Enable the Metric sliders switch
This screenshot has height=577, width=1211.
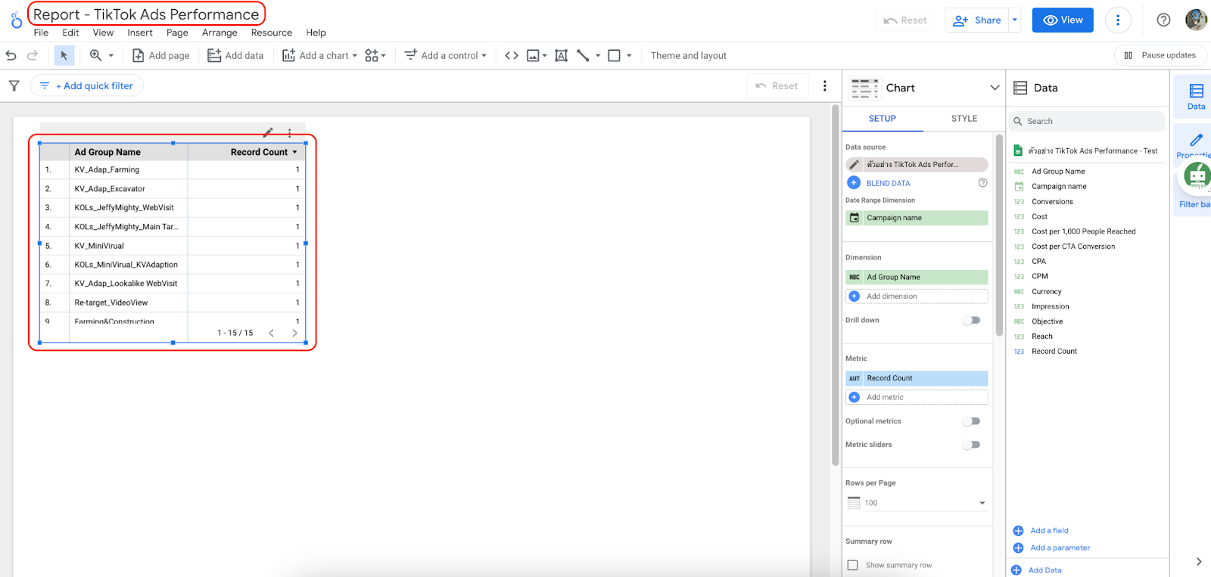[x=971, y=445]
